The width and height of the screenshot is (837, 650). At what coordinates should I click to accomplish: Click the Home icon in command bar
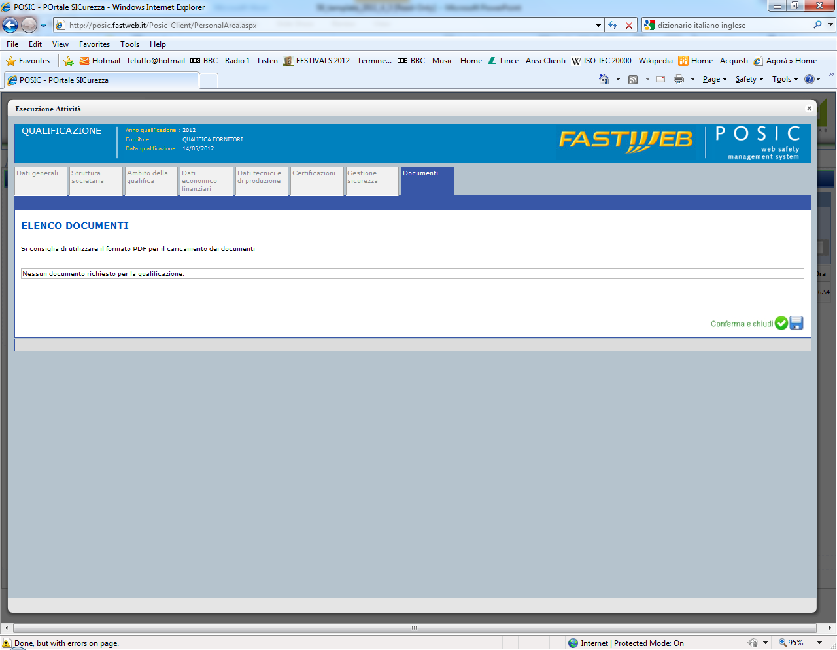coord(604,79)
